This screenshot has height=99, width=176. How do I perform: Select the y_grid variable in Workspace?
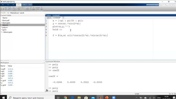[4, 85]
